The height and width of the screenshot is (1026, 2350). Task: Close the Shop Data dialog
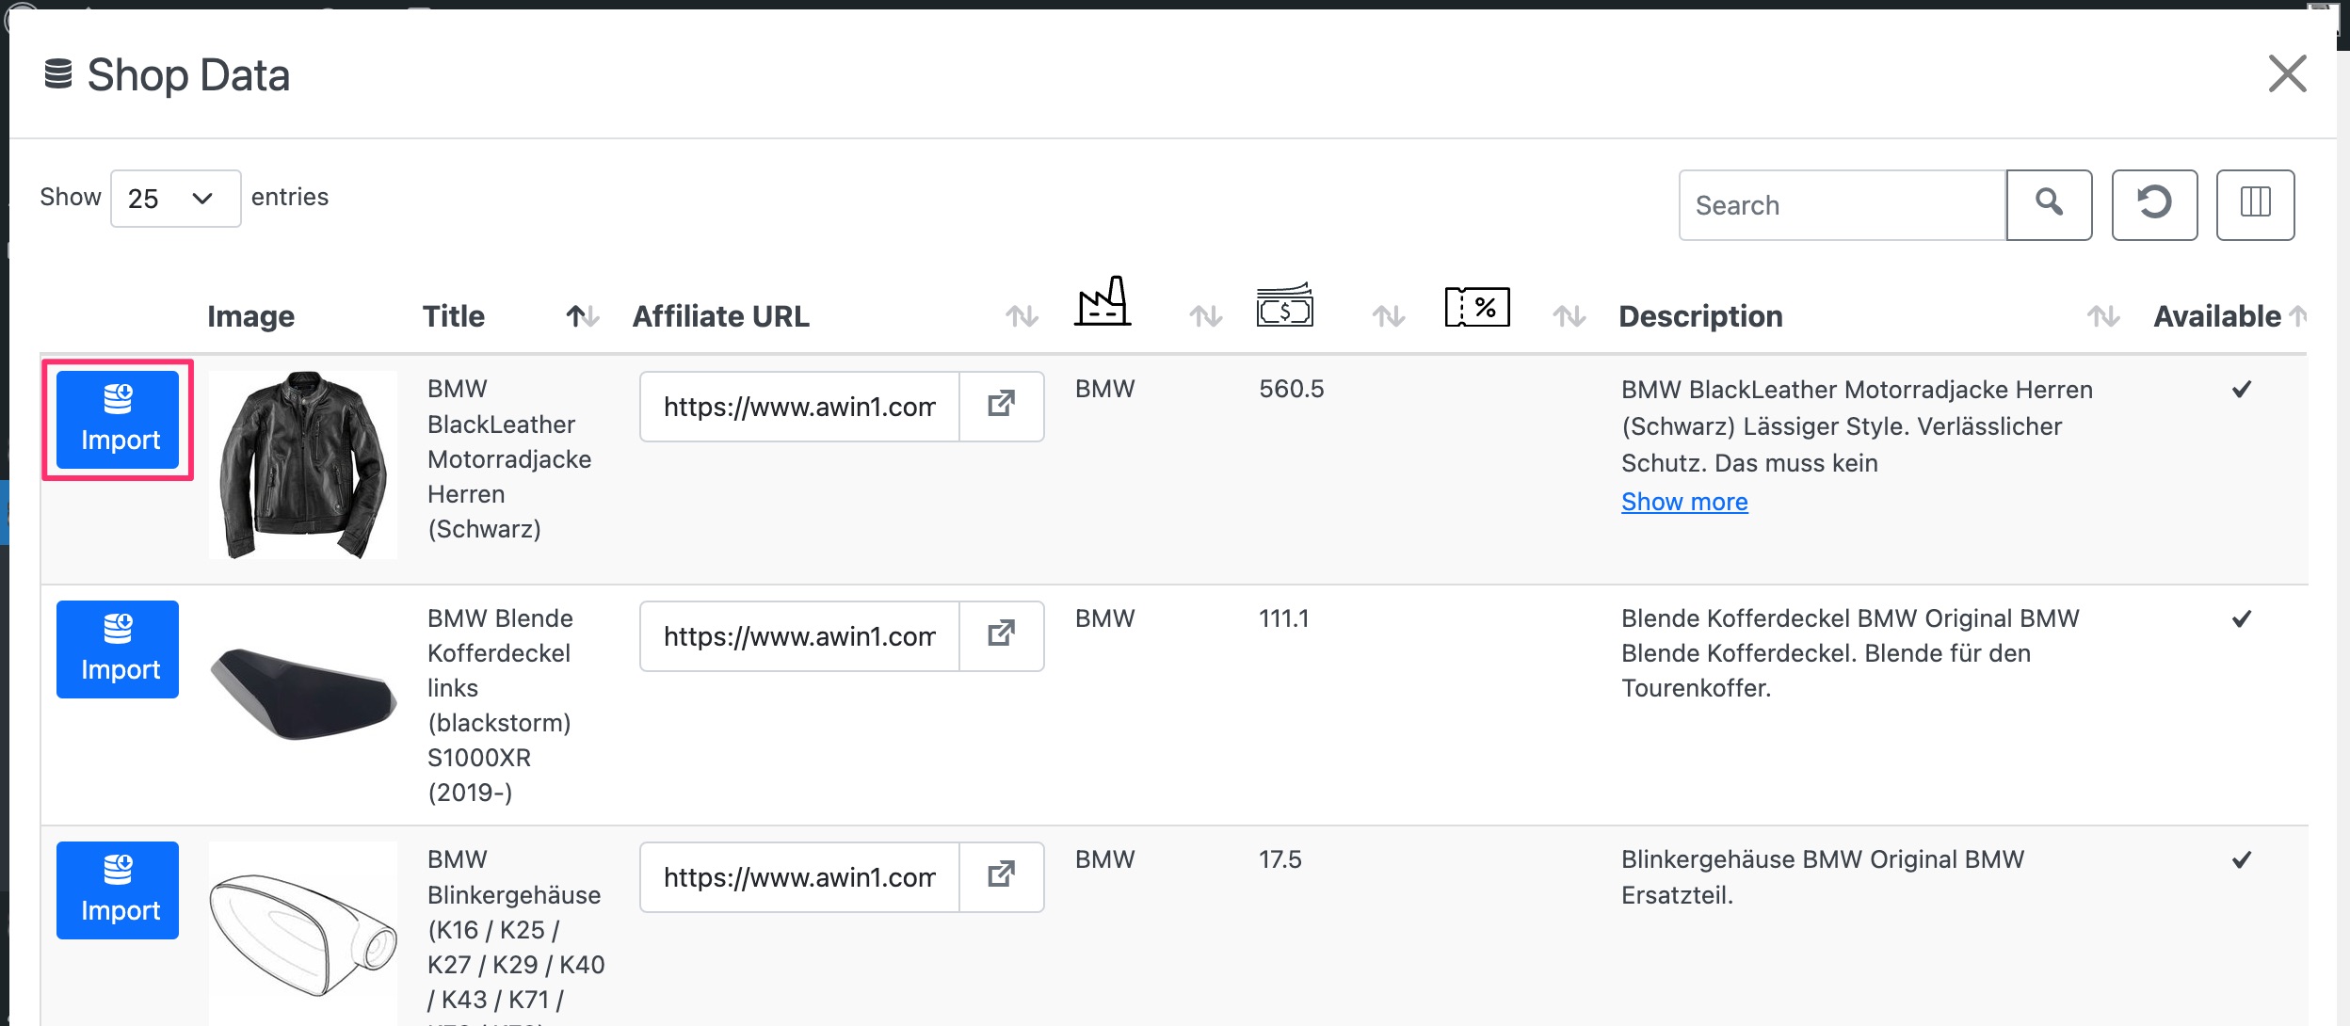pyautogui.click(x=2287, y=73)
